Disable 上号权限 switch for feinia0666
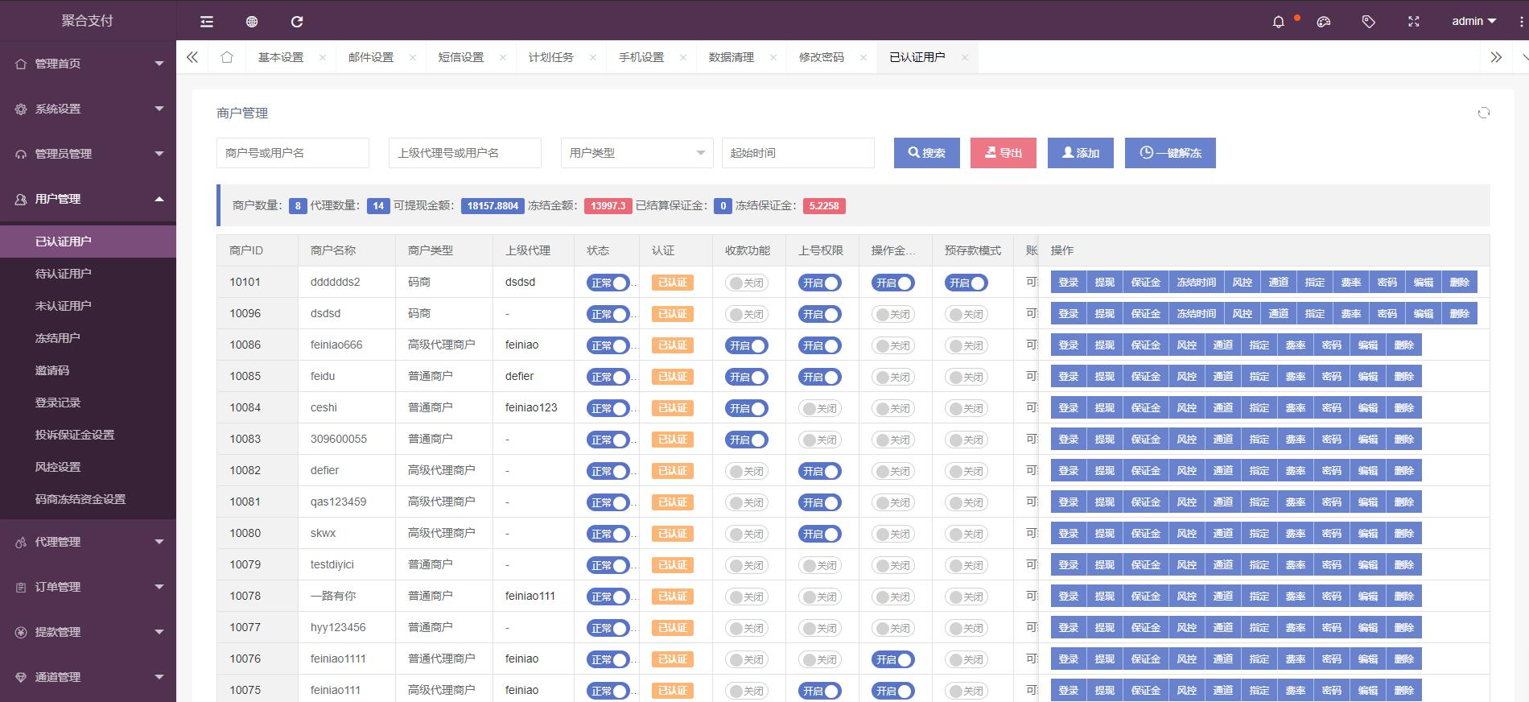This screenshot has height=702, width=1529. click(819, 345)
